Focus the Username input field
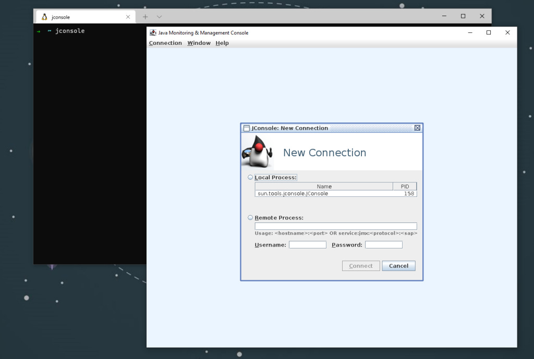The width and height of the screenshot is (534, 359). 308,245
